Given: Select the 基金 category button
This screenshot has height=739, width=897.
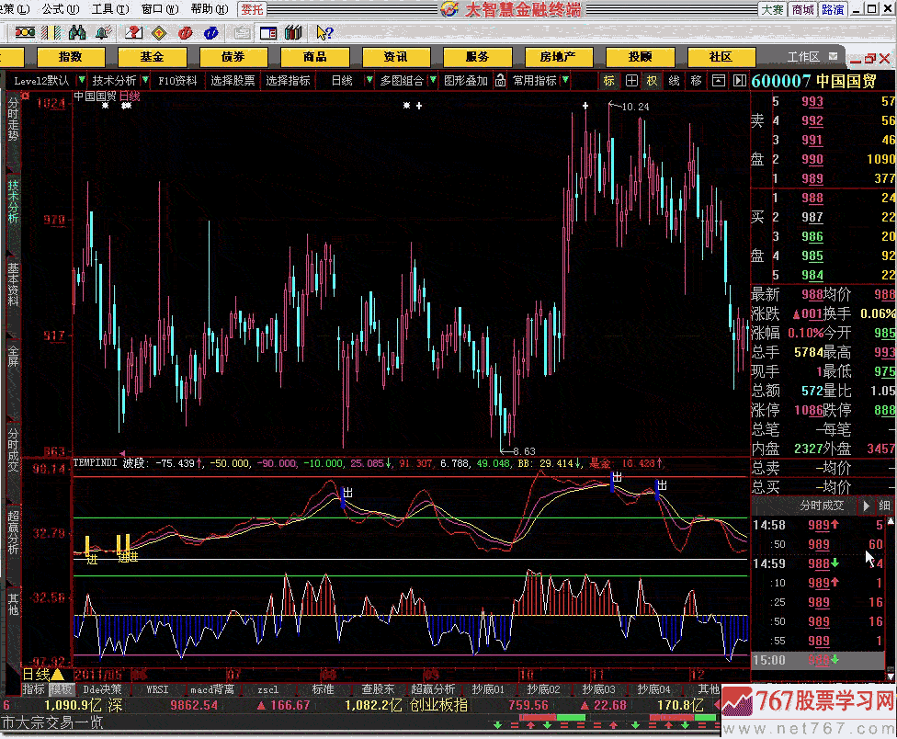Looking at the screenshot, I should pos(153,57).
